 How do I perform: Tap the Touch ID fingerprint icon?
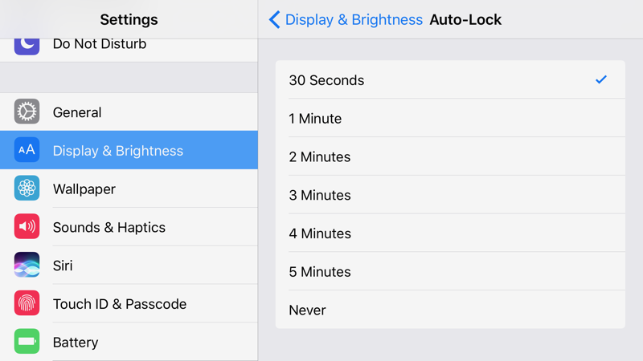point(27,304)
